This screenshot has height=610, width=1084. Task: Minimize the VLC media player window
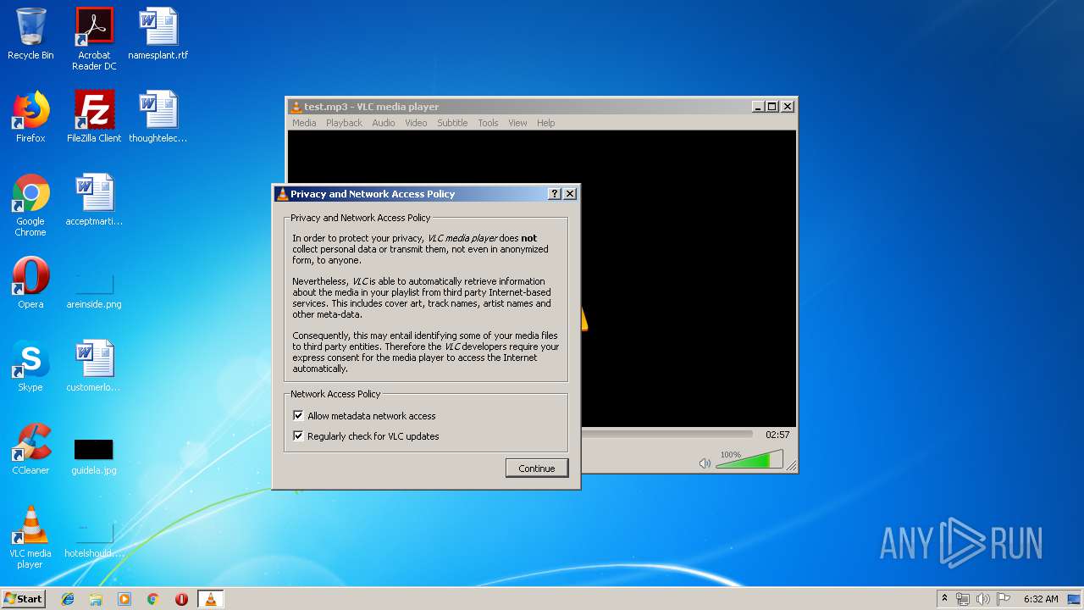point(758,107)
